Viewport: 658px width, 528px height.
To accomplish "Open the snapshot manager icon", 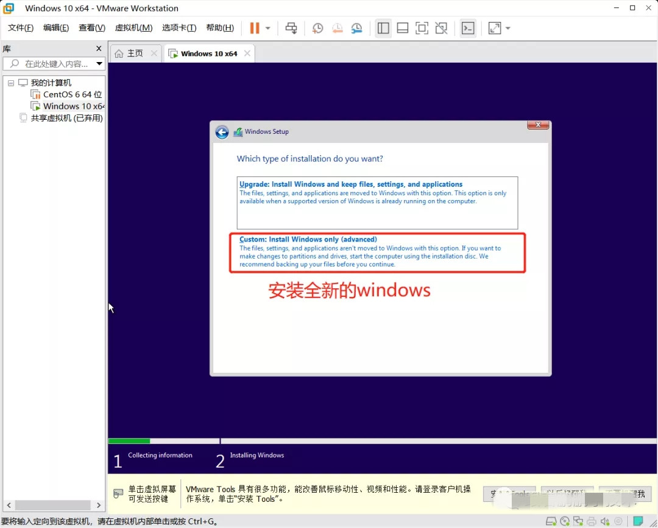I will [x=356, y=28].
